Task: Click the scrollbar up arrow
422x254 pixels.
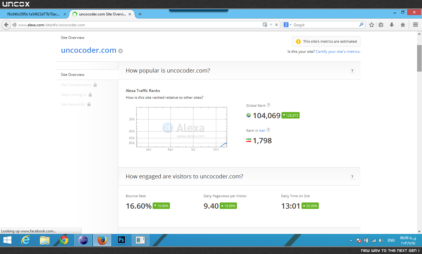Action: coord(419,34)
